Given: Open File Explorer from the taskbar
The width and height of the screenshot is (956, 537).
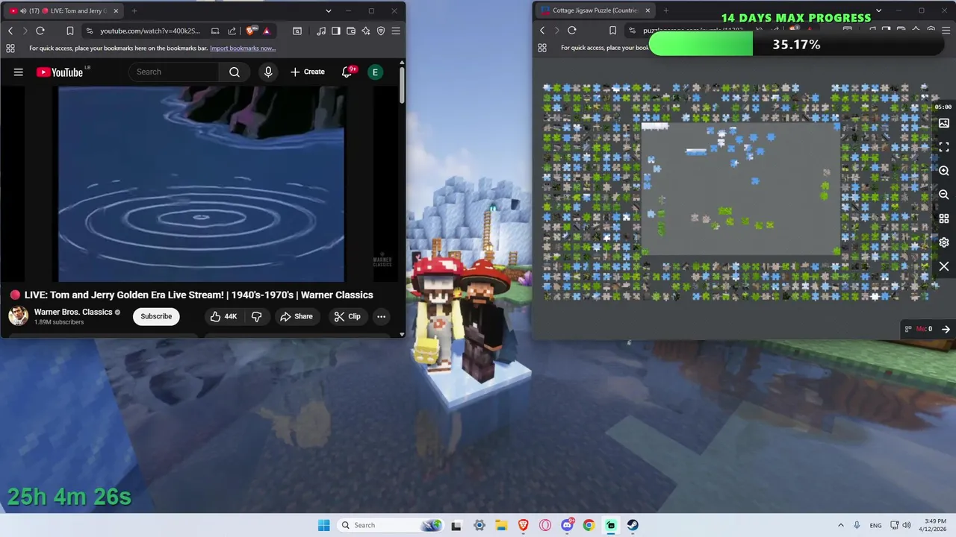Looking at the screenshot, I should tap(501, 525).
